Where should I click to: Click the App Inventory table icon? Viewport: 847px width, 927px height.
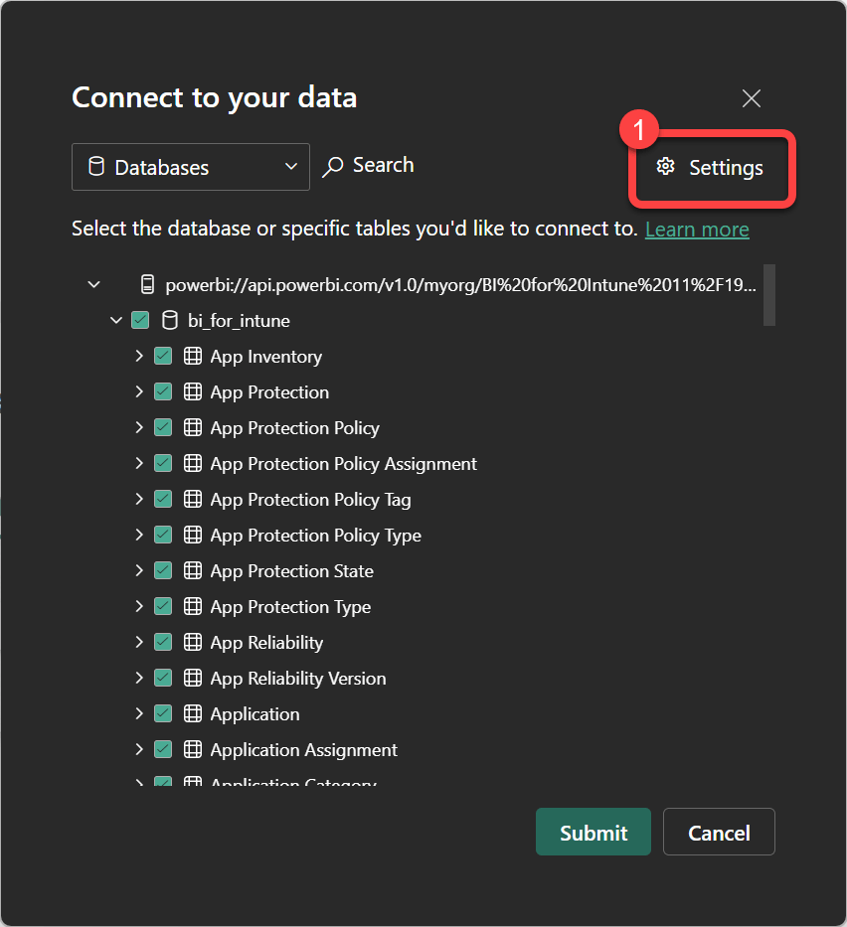tap(192, 356)
